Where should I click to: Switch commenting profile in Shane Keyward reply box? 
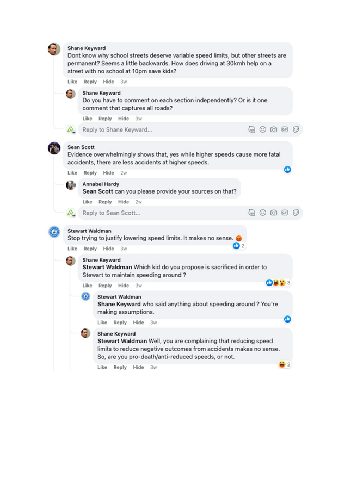tap(71, 129)
